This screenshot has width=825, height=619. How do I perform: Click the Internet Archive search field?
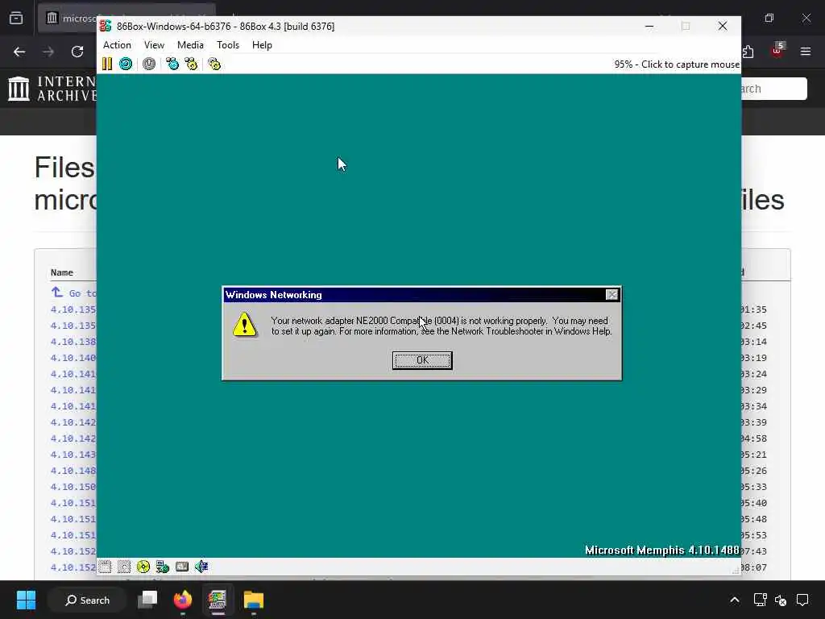coord(773,89)
